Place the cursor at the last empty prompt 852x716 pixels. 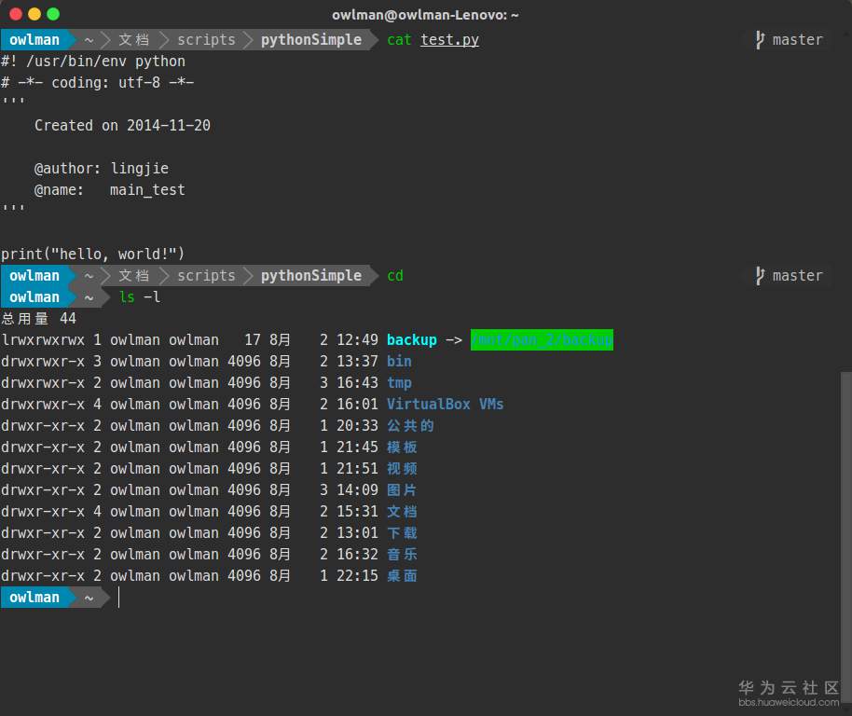tap(119, 598)
